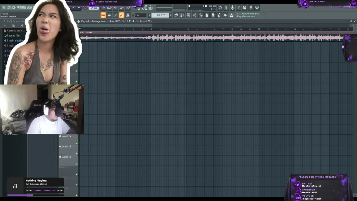Screen dimensions: 357x201
Task: Select the 4u pinkkk audio clip
Action: click(212, 36)
